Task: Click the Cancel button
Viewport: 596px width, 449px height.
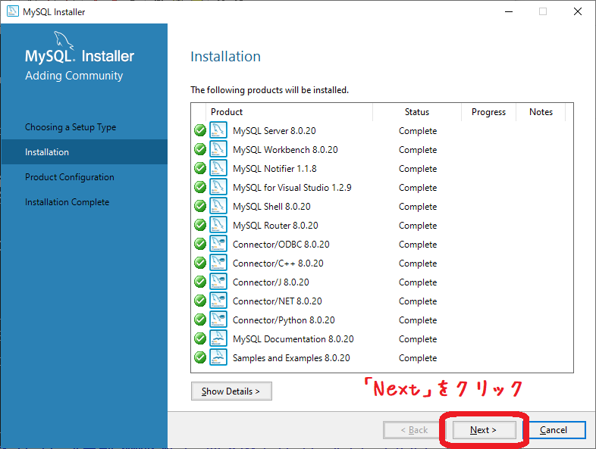Action: [554, 429]
